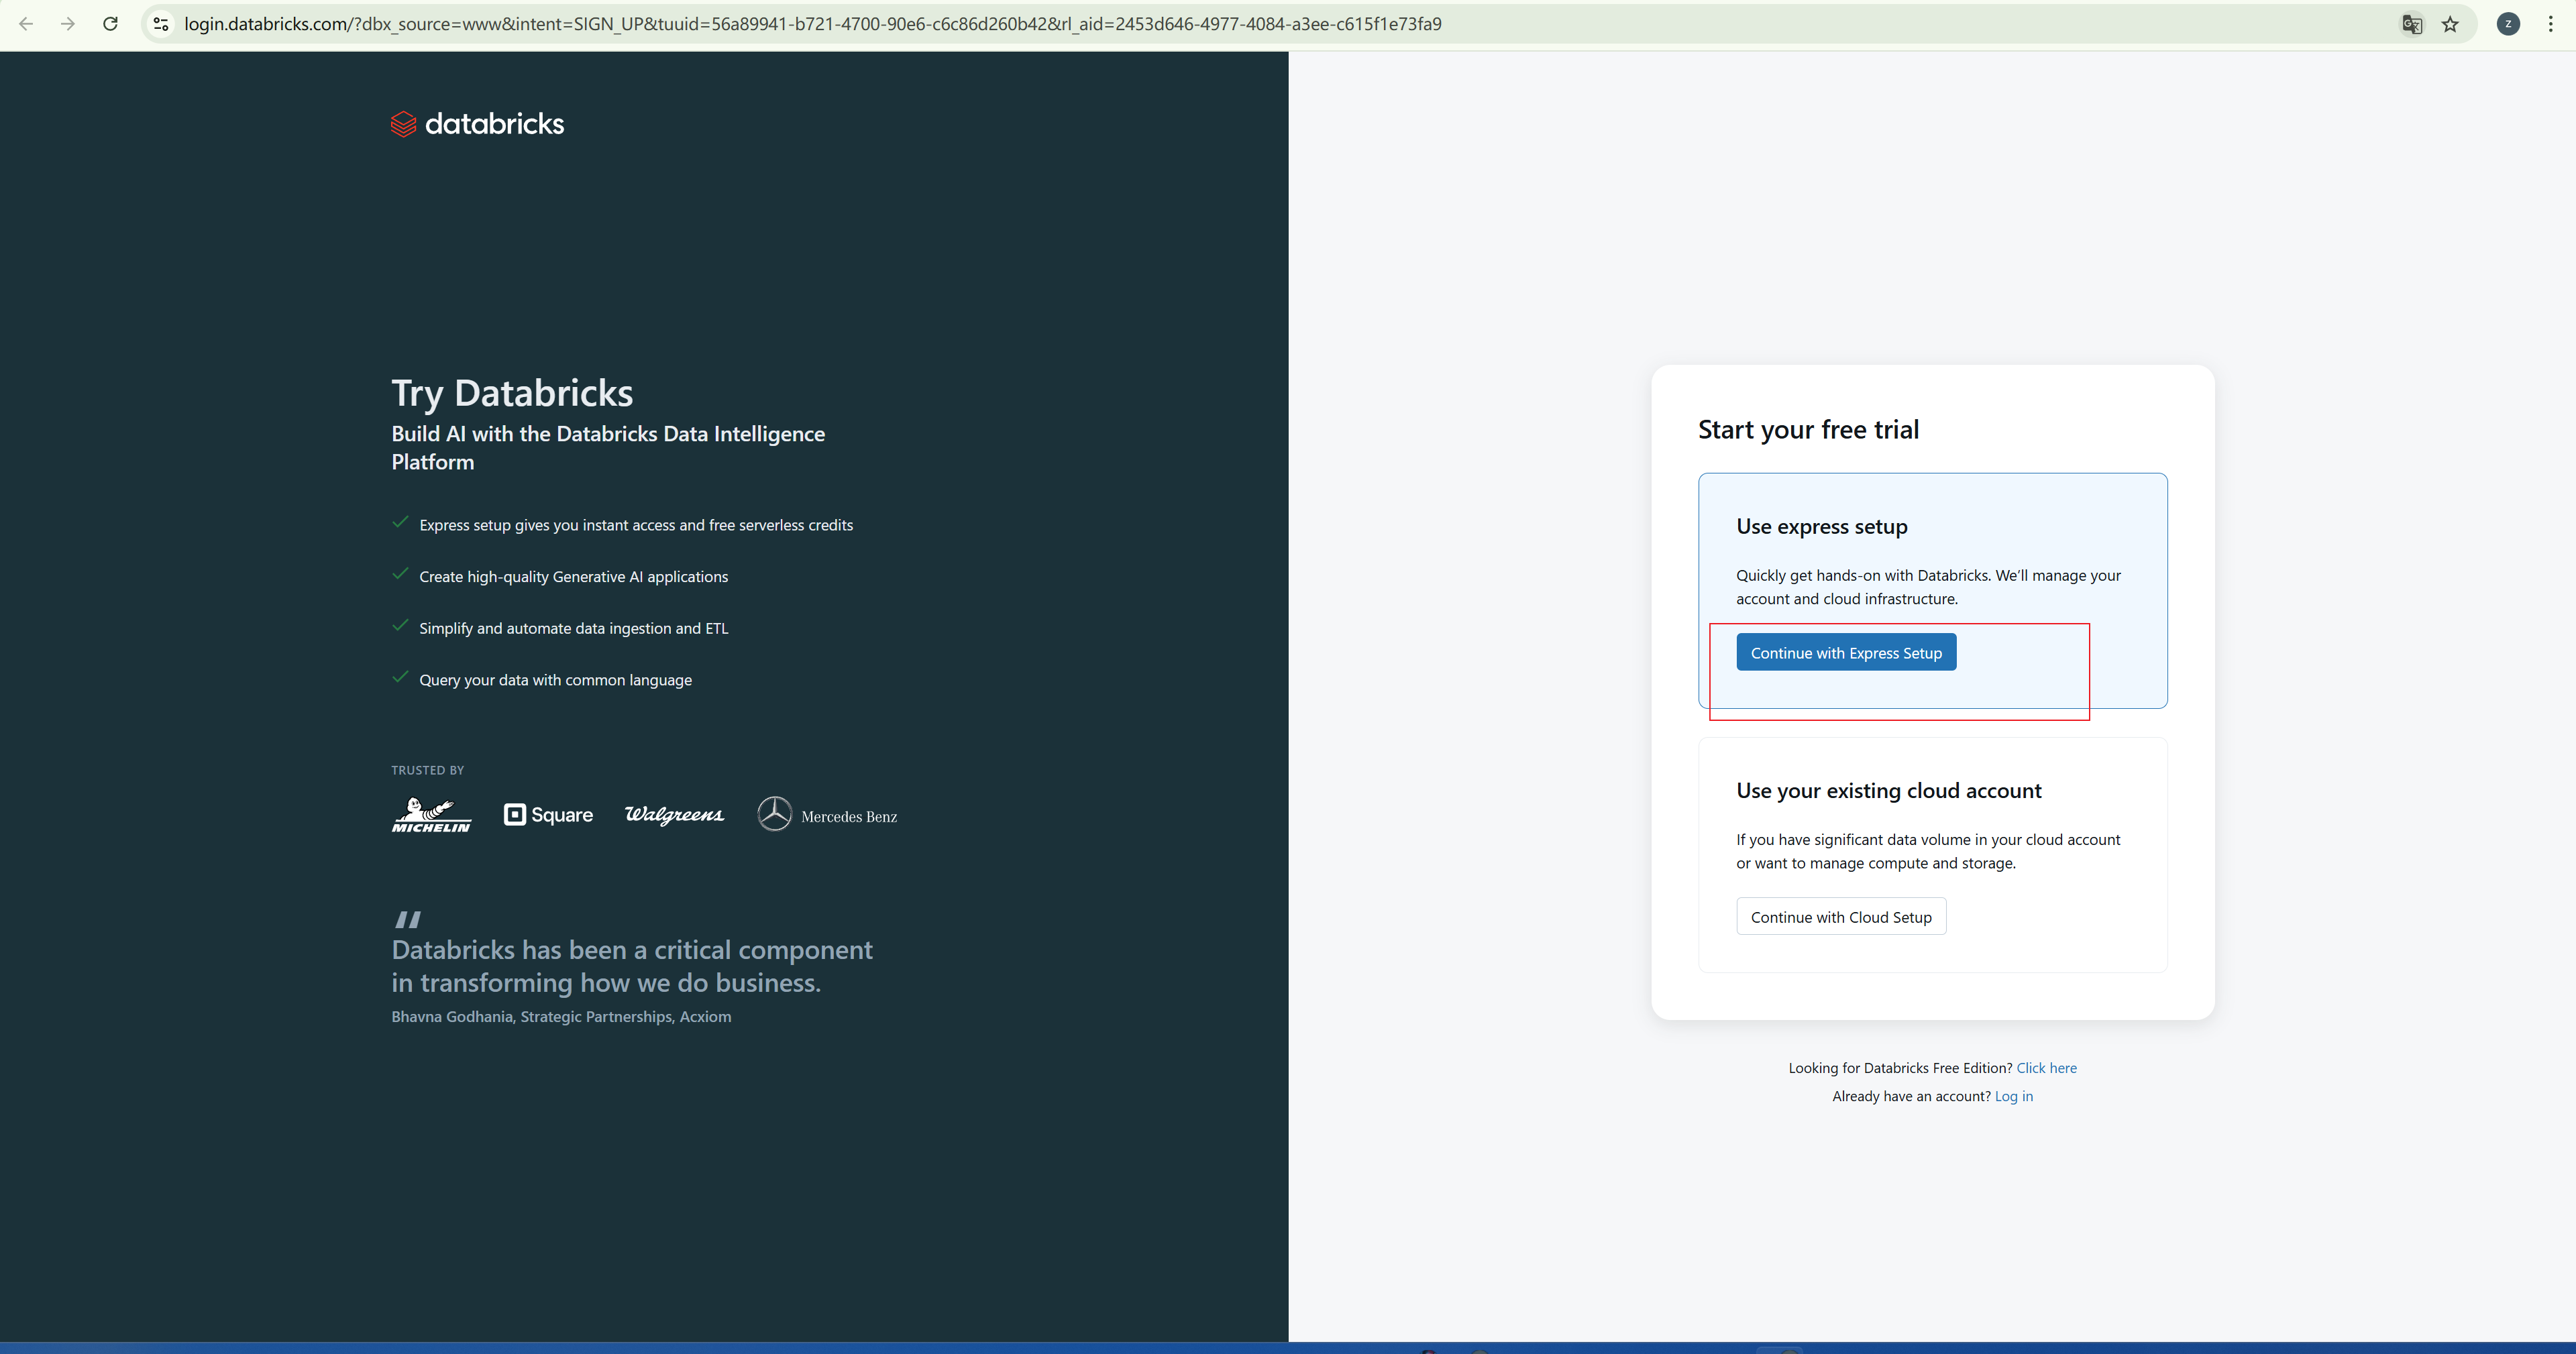The image size is (2576, 1354).
Task: Click the 'Try Databricks' heading
Action: [x=512, y=393]
